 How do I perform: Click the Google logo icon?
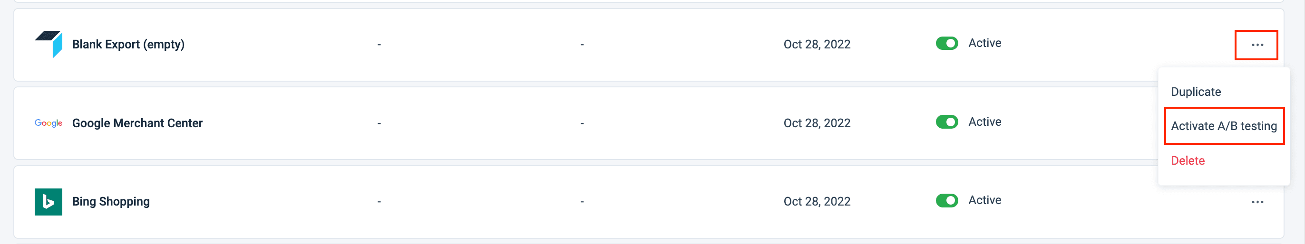(x=49, y=123)
